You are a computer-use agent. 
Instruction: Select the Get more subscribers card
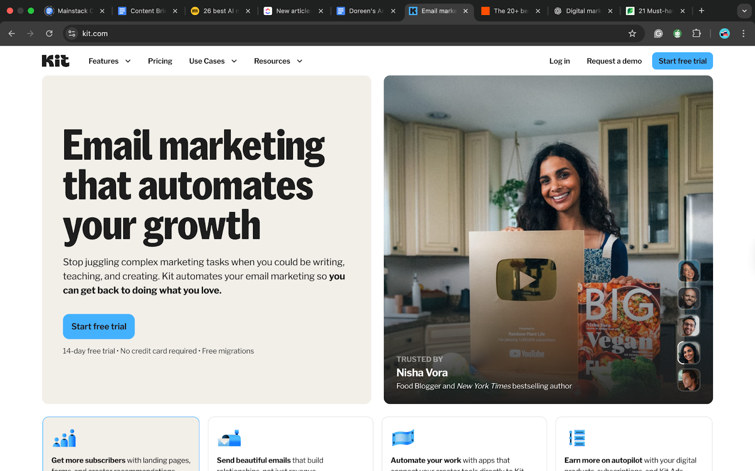[121, 444]
